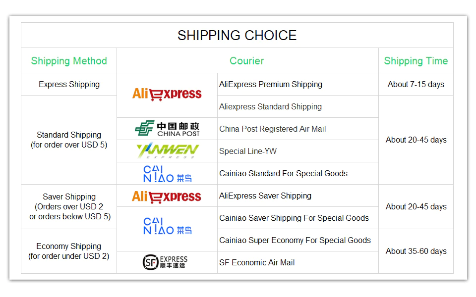Click the Express Shipping method cell

[69, 84]
